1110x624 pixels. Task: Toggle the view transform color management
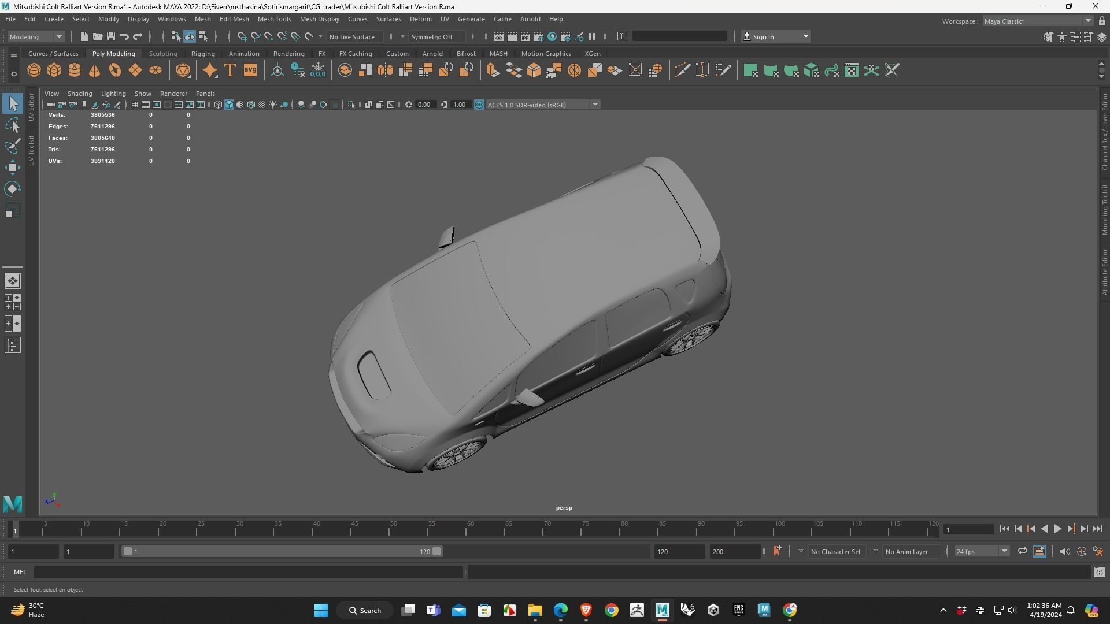479,105
